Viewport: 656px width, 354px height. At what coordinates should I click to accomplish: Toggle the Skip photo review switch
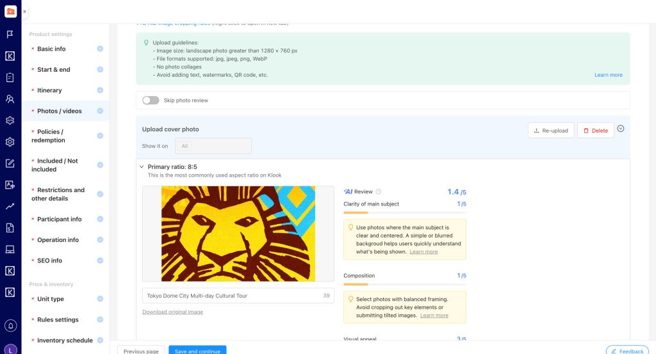(x=151, y=101)
